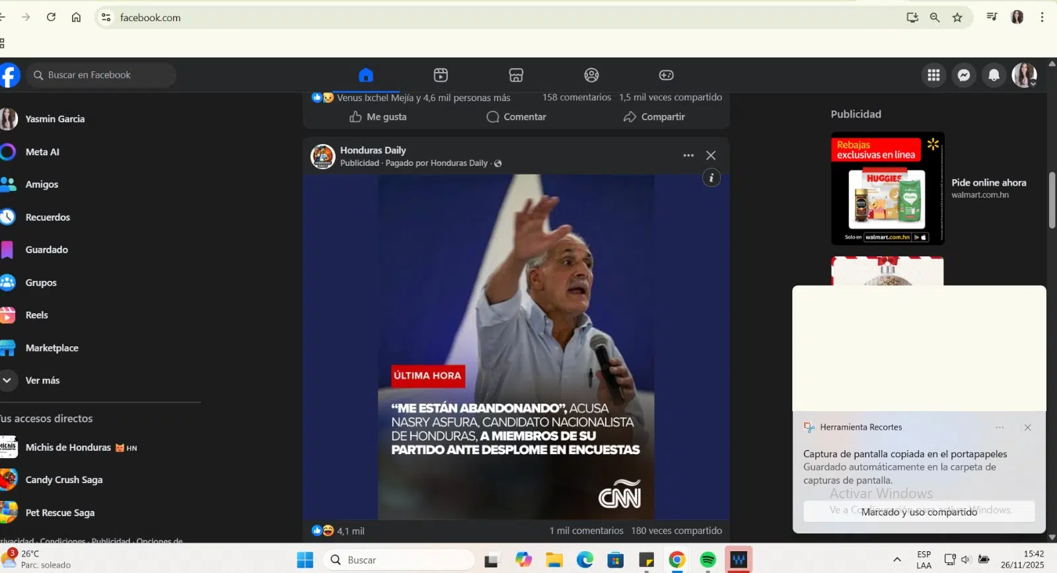
Task: Go to the Video tab icon
Action: point(441,75)
